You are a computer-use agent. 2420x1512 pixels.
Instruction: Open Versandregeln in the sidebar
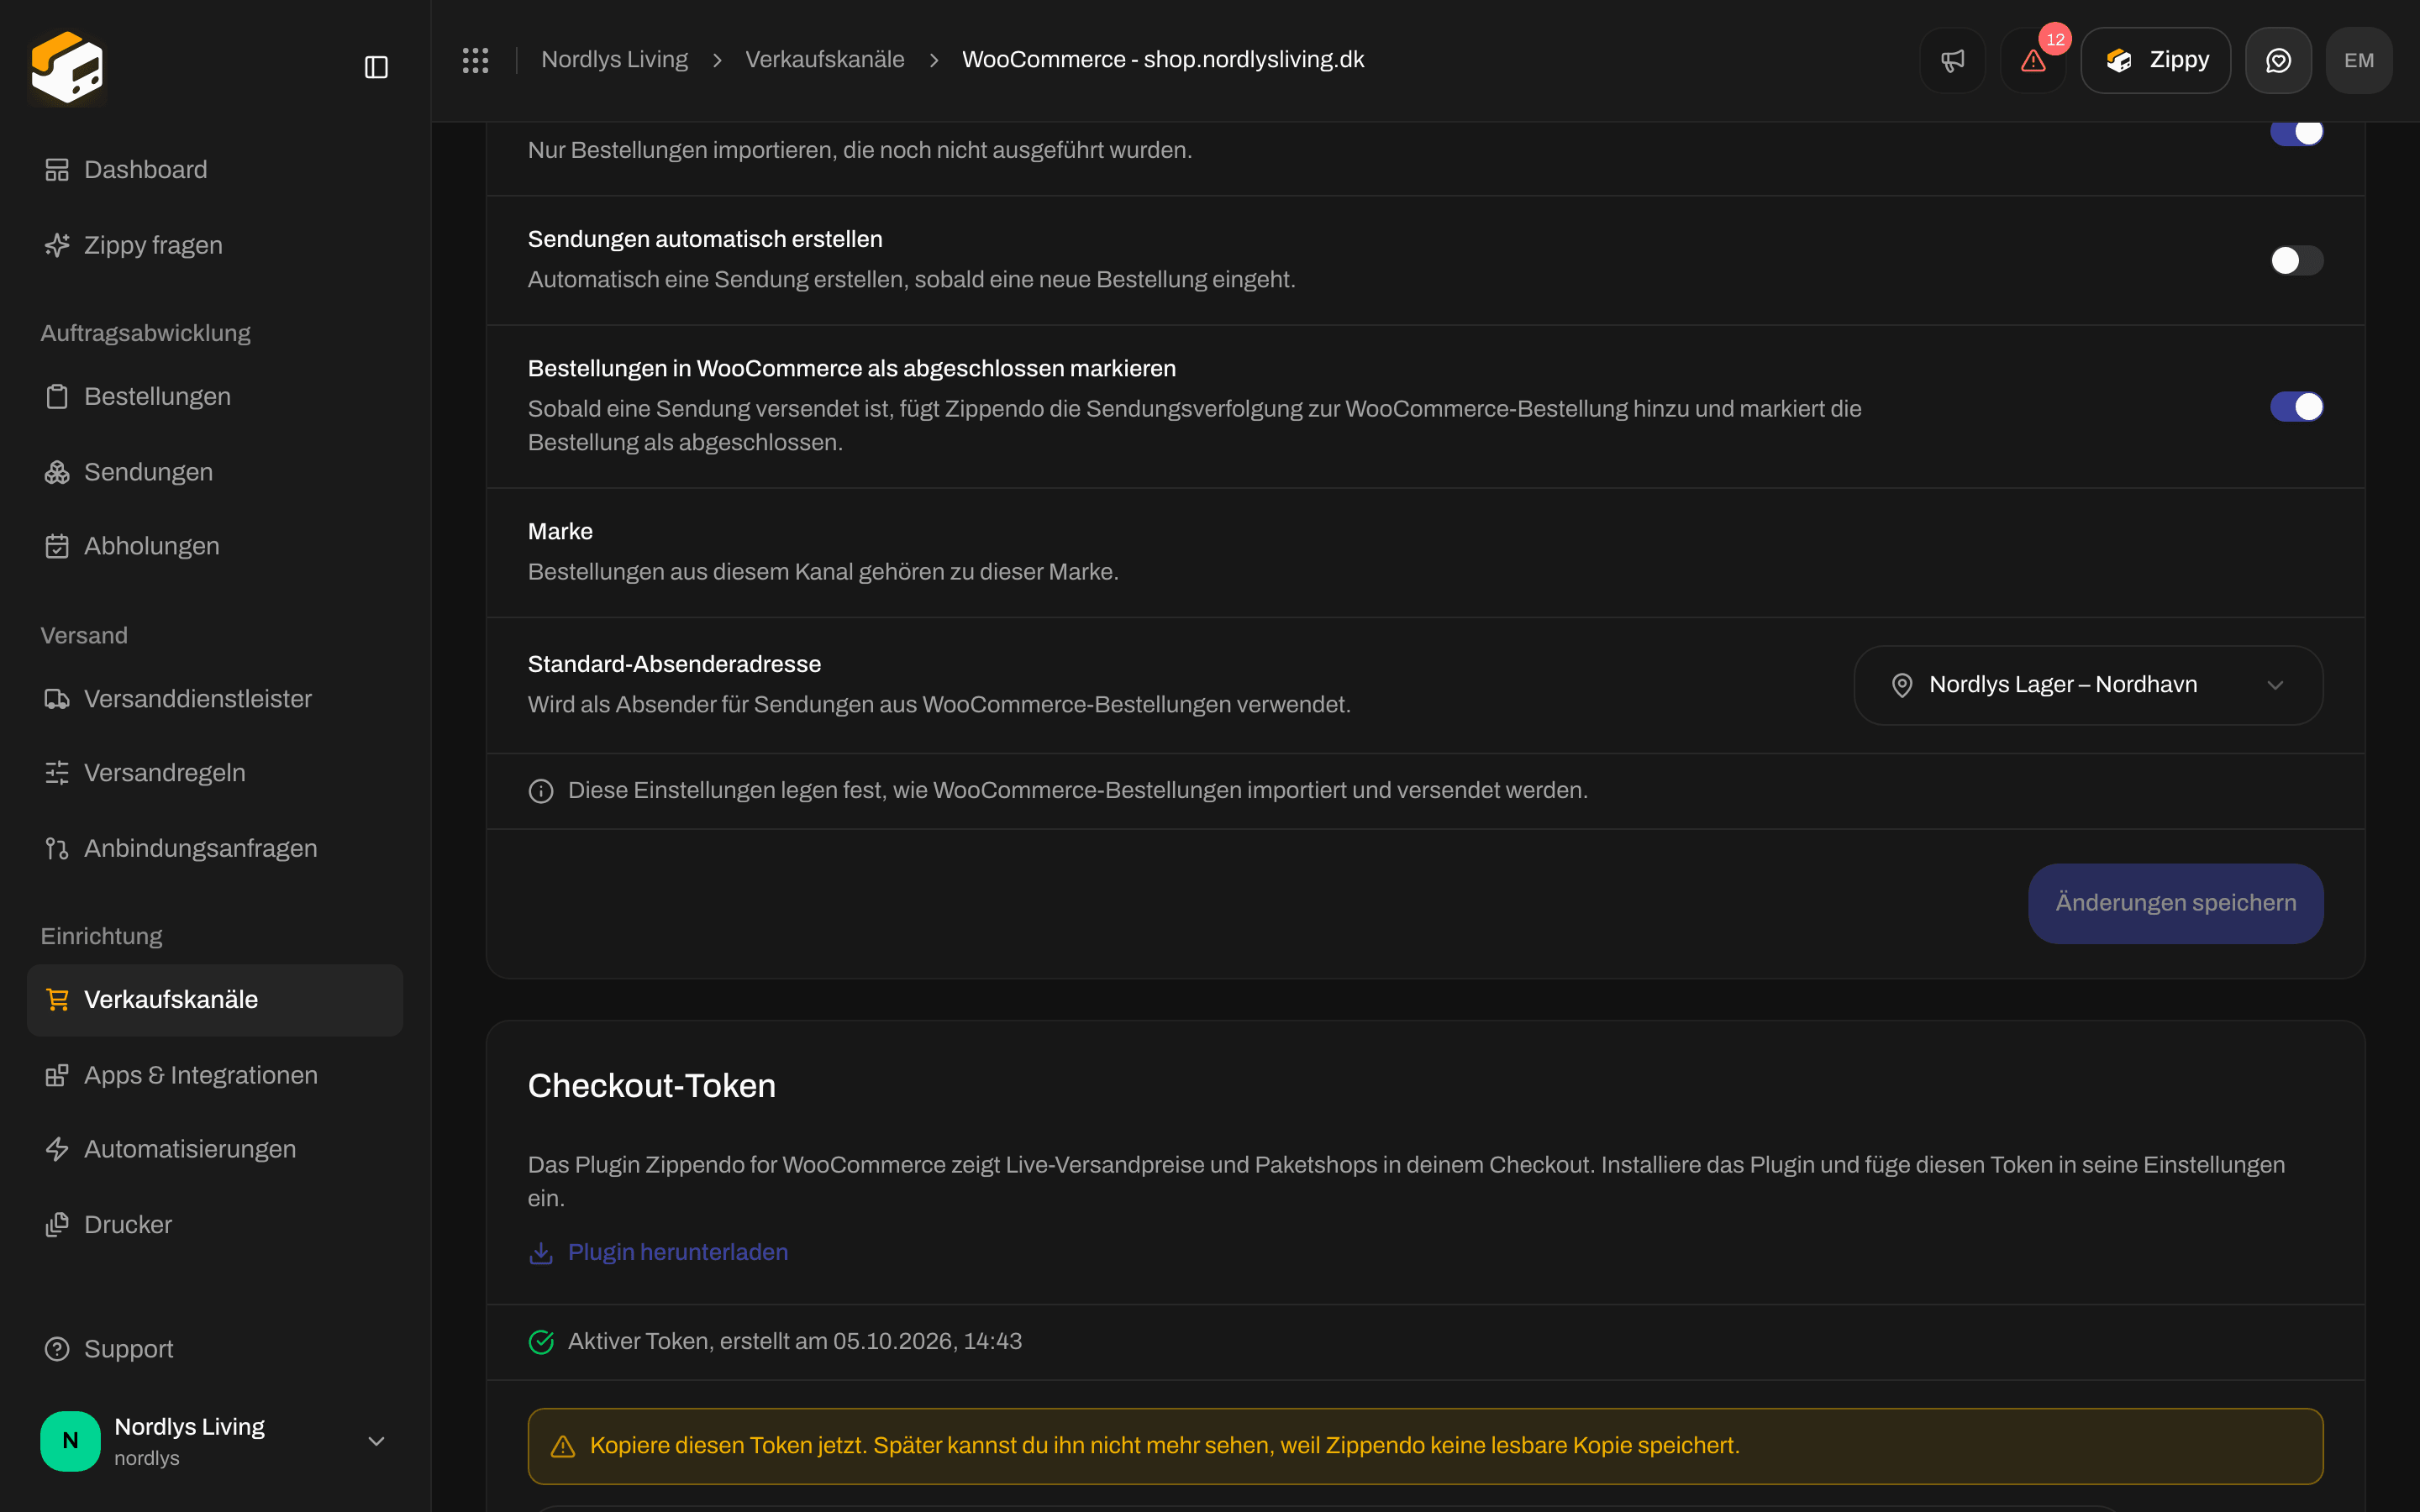click(x=215, y=773)
